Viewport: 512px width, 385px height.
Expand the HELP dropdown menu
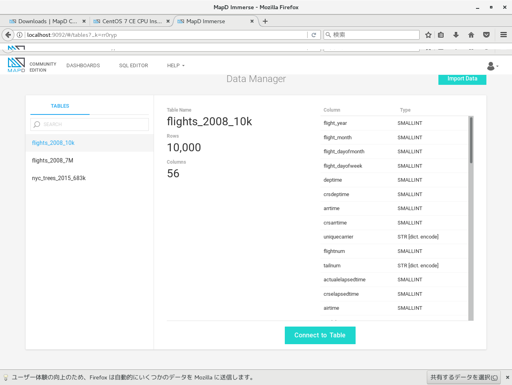pos(176,66)
